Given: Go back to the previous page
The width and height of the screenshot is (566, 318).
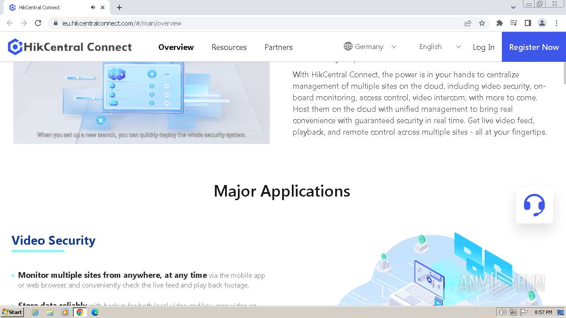Looking at the screenshot, I should (10, 23).
